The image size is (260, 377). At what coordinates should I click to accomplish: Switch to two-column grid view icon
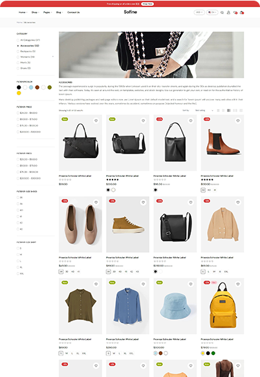[x=218, y=110]
